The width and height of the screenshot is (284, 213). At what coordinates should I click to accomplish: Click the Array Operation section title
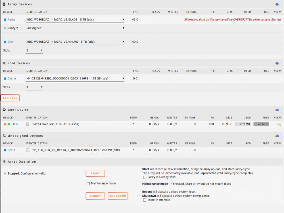[22, 162]
